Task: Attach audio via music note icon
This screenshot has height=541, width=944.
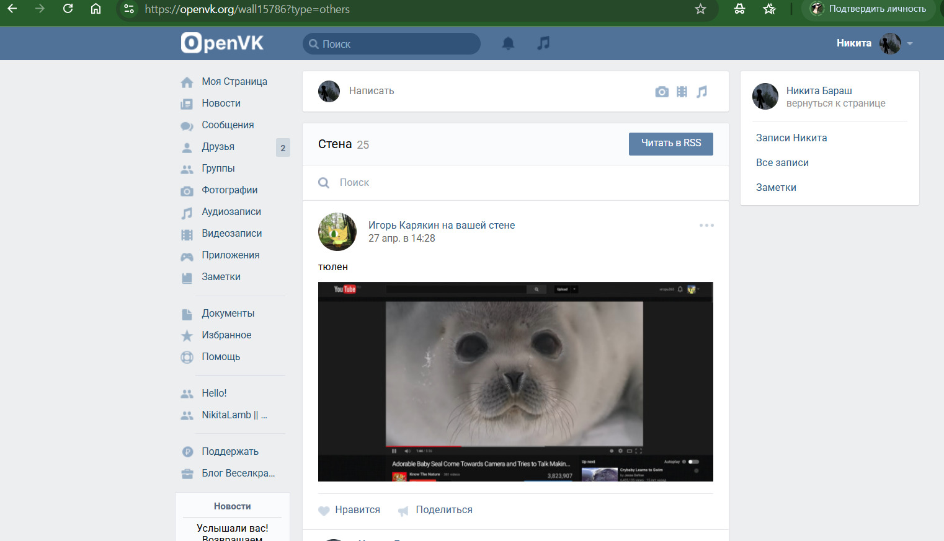Action: coord(701,92)
